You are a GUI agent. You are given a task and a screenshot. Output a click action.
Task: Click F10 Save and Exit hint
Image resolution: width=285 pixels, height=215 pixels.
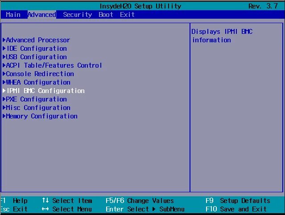[236, 209]
